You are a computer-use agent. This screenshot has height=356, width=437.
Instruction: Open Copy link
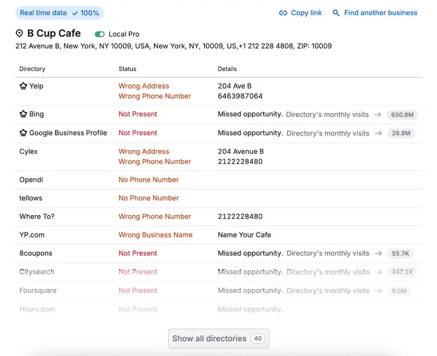(301, 13)
